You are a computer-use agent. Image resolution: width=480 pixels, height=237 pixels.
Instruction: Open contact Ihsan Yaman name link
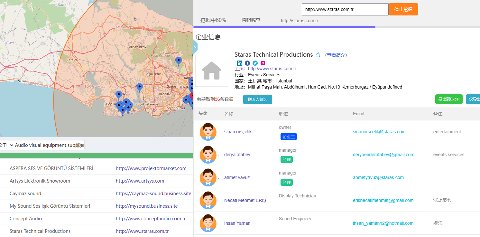coord(237,223)
